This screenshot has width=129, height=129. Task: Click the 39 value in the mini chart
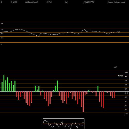click(x=83, y=122)
